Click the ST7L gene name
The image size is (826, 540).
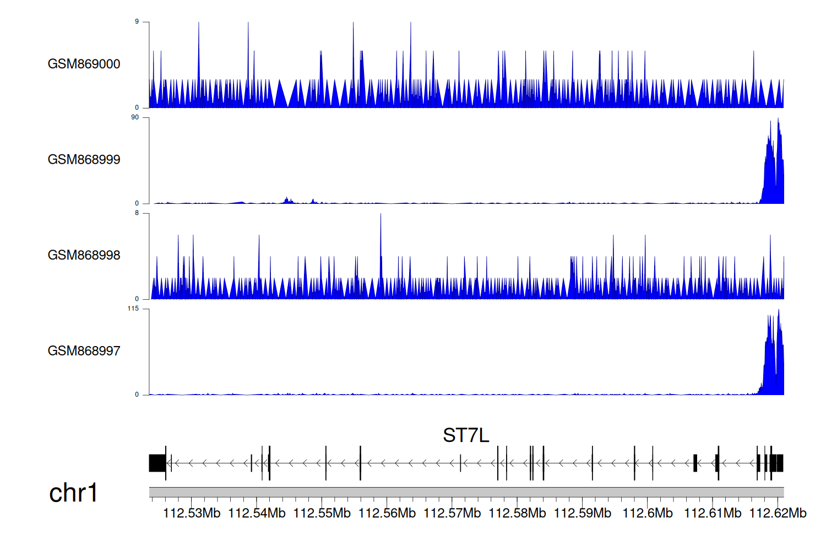point(466,436)
